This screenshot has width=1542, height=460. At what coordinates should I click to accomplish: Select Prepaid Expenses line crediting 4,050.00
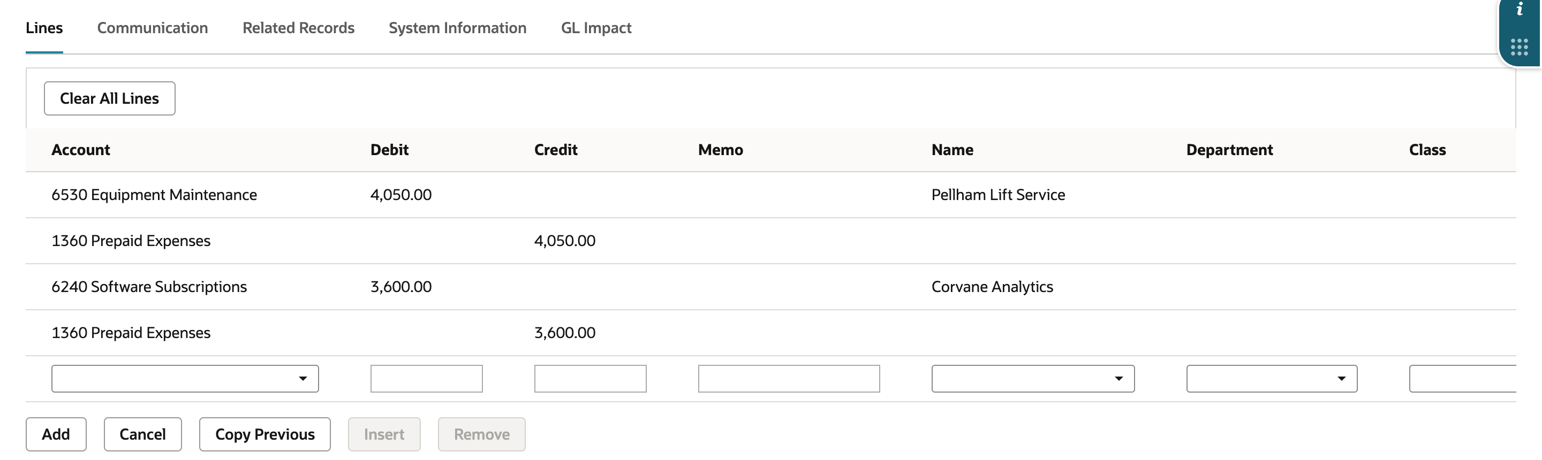tap(771, 241)
